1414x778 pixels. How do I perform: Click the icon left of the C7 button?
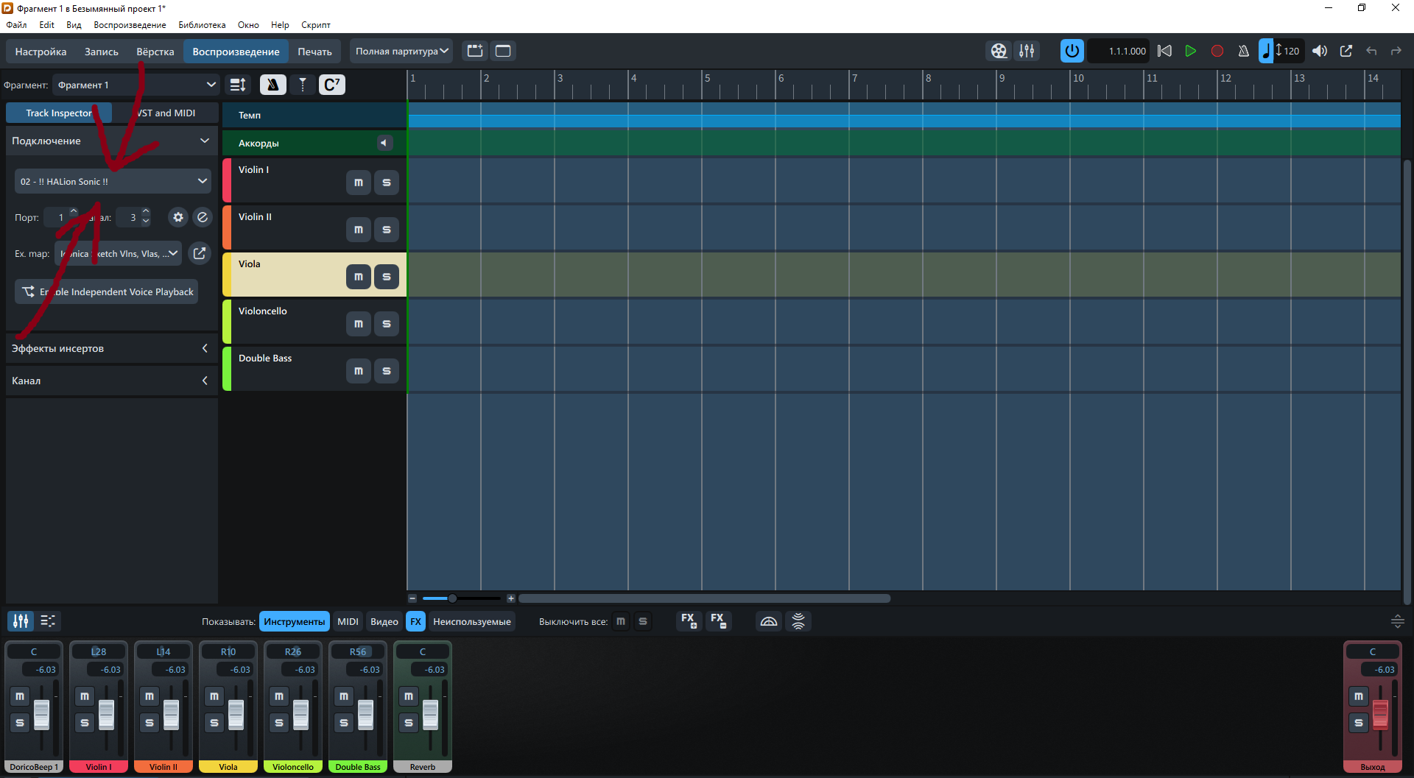[303, 85]
